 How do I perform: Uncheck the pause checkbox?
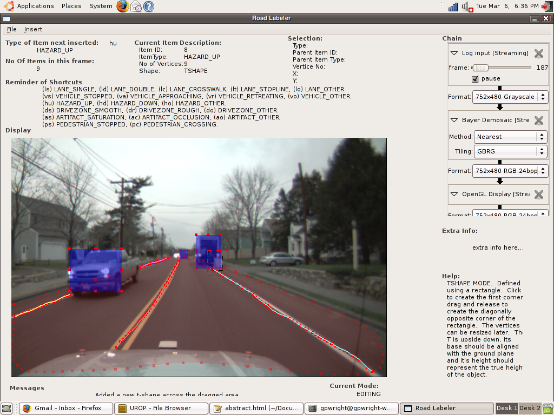tap(475, 79)
